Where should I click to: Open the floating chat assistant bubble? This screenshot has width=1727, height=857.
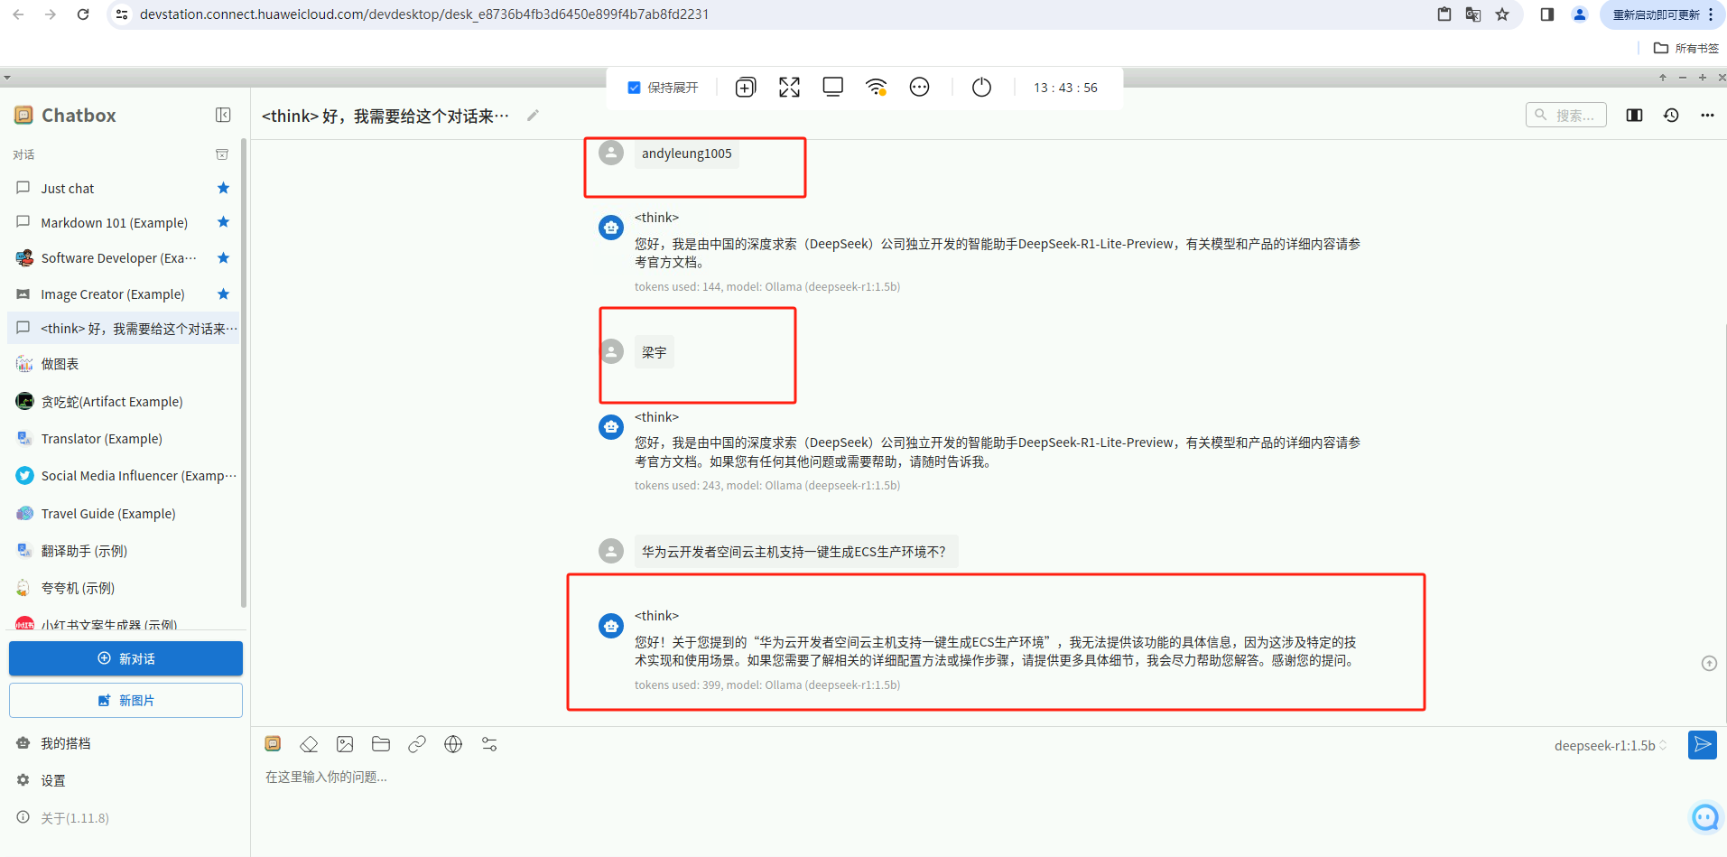click(1705, 818)
